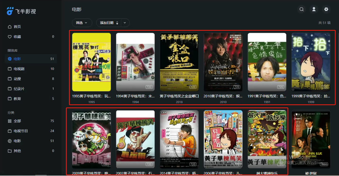Open 1991 色情家庭 poster
The width and height of the screenshot is (339, 176).
click(x=267, y=62)
